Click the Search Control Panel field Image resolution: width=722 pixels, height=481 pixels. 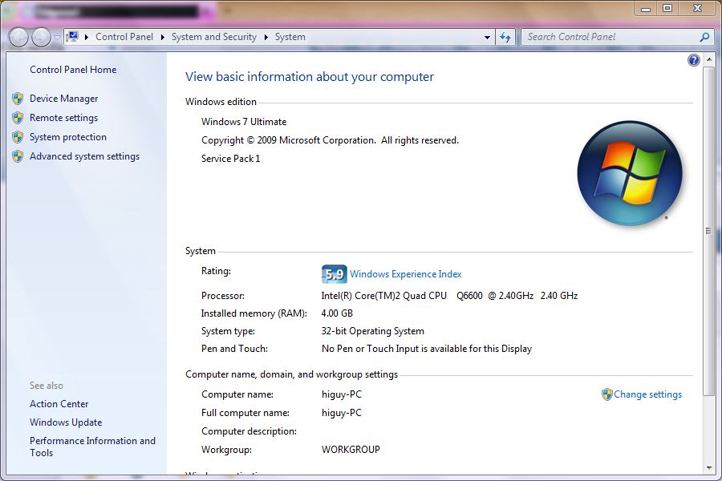610,37
